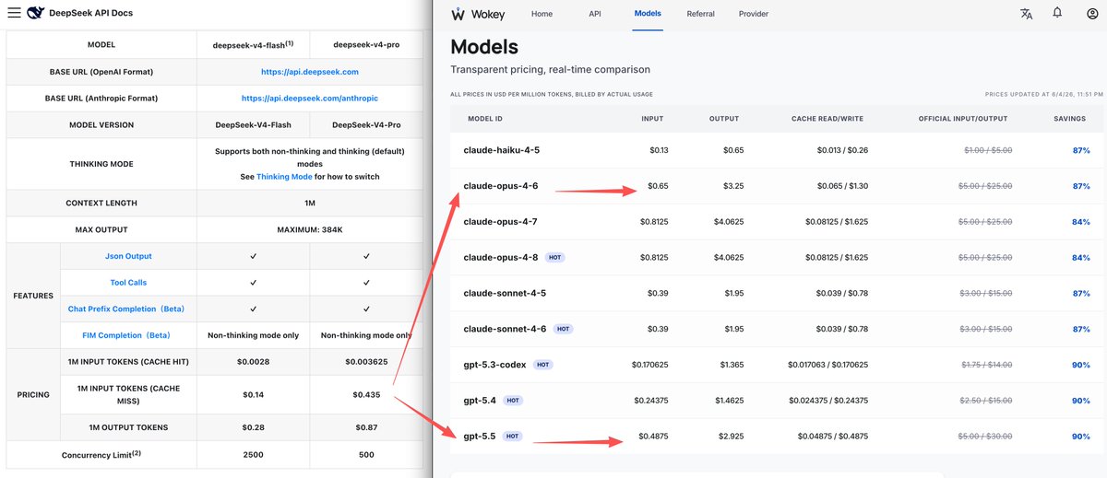Screen dimensions: 1107x478
Task: Open the API tab in Wokey
Action: [x=595, y=14]
